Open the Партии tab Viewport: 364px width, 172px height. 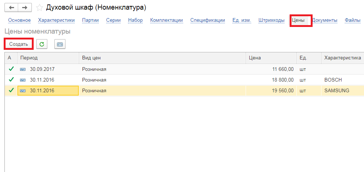point(91,20)
